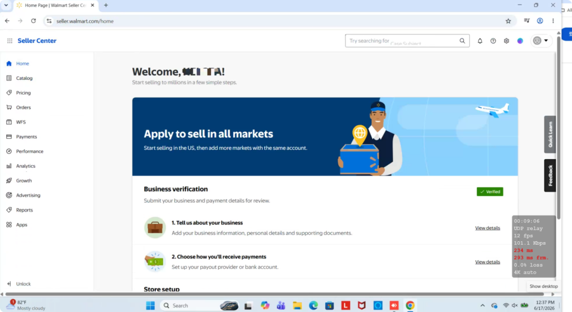View details for Tell us about your business

(x=487, y=228)
